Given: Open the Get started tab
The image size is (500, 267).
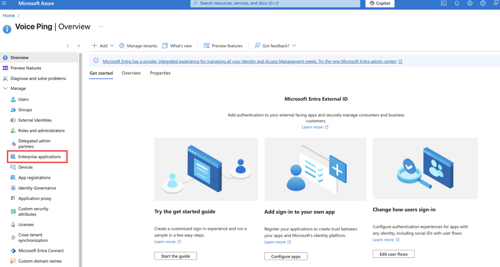Looking at the screenshot, I should [101, 73].
